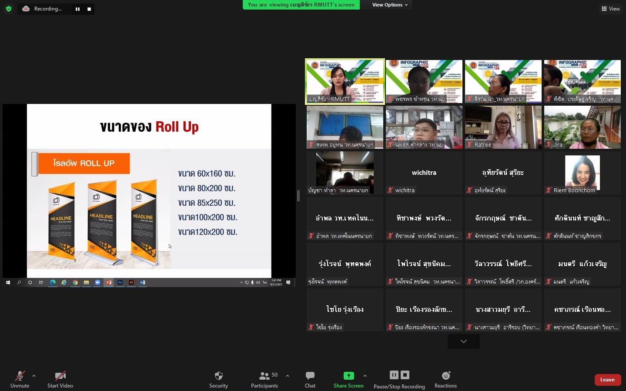Click the Illustrator icon in shared taskbar
The image size is (626, 391).
click(131, 283)
